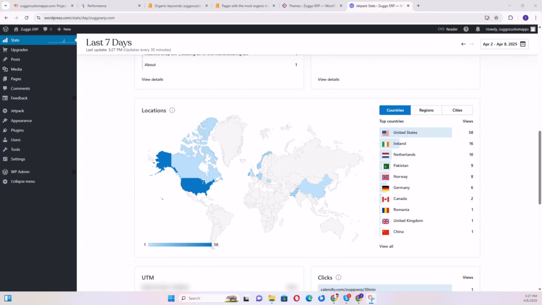Click the Locations info icon
Viewport: 542px width, 305px height.
(x=172, y=110)
